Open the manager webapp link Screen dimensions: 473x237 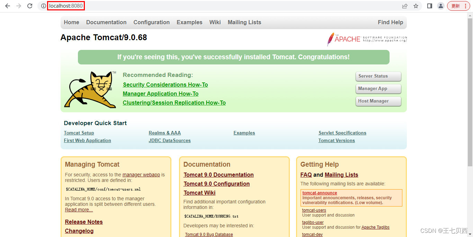(x=141, y=175)
